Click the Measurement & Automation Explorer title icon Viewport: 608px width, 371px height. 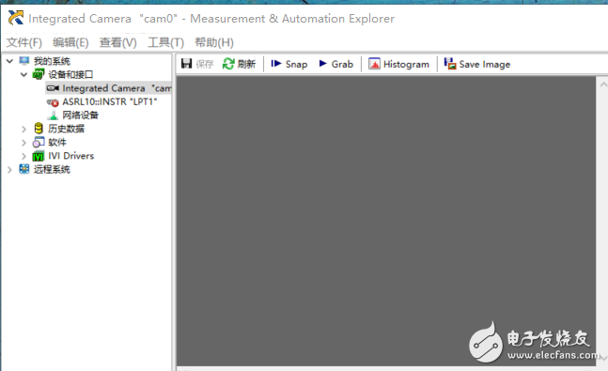[x=16, y=18]
